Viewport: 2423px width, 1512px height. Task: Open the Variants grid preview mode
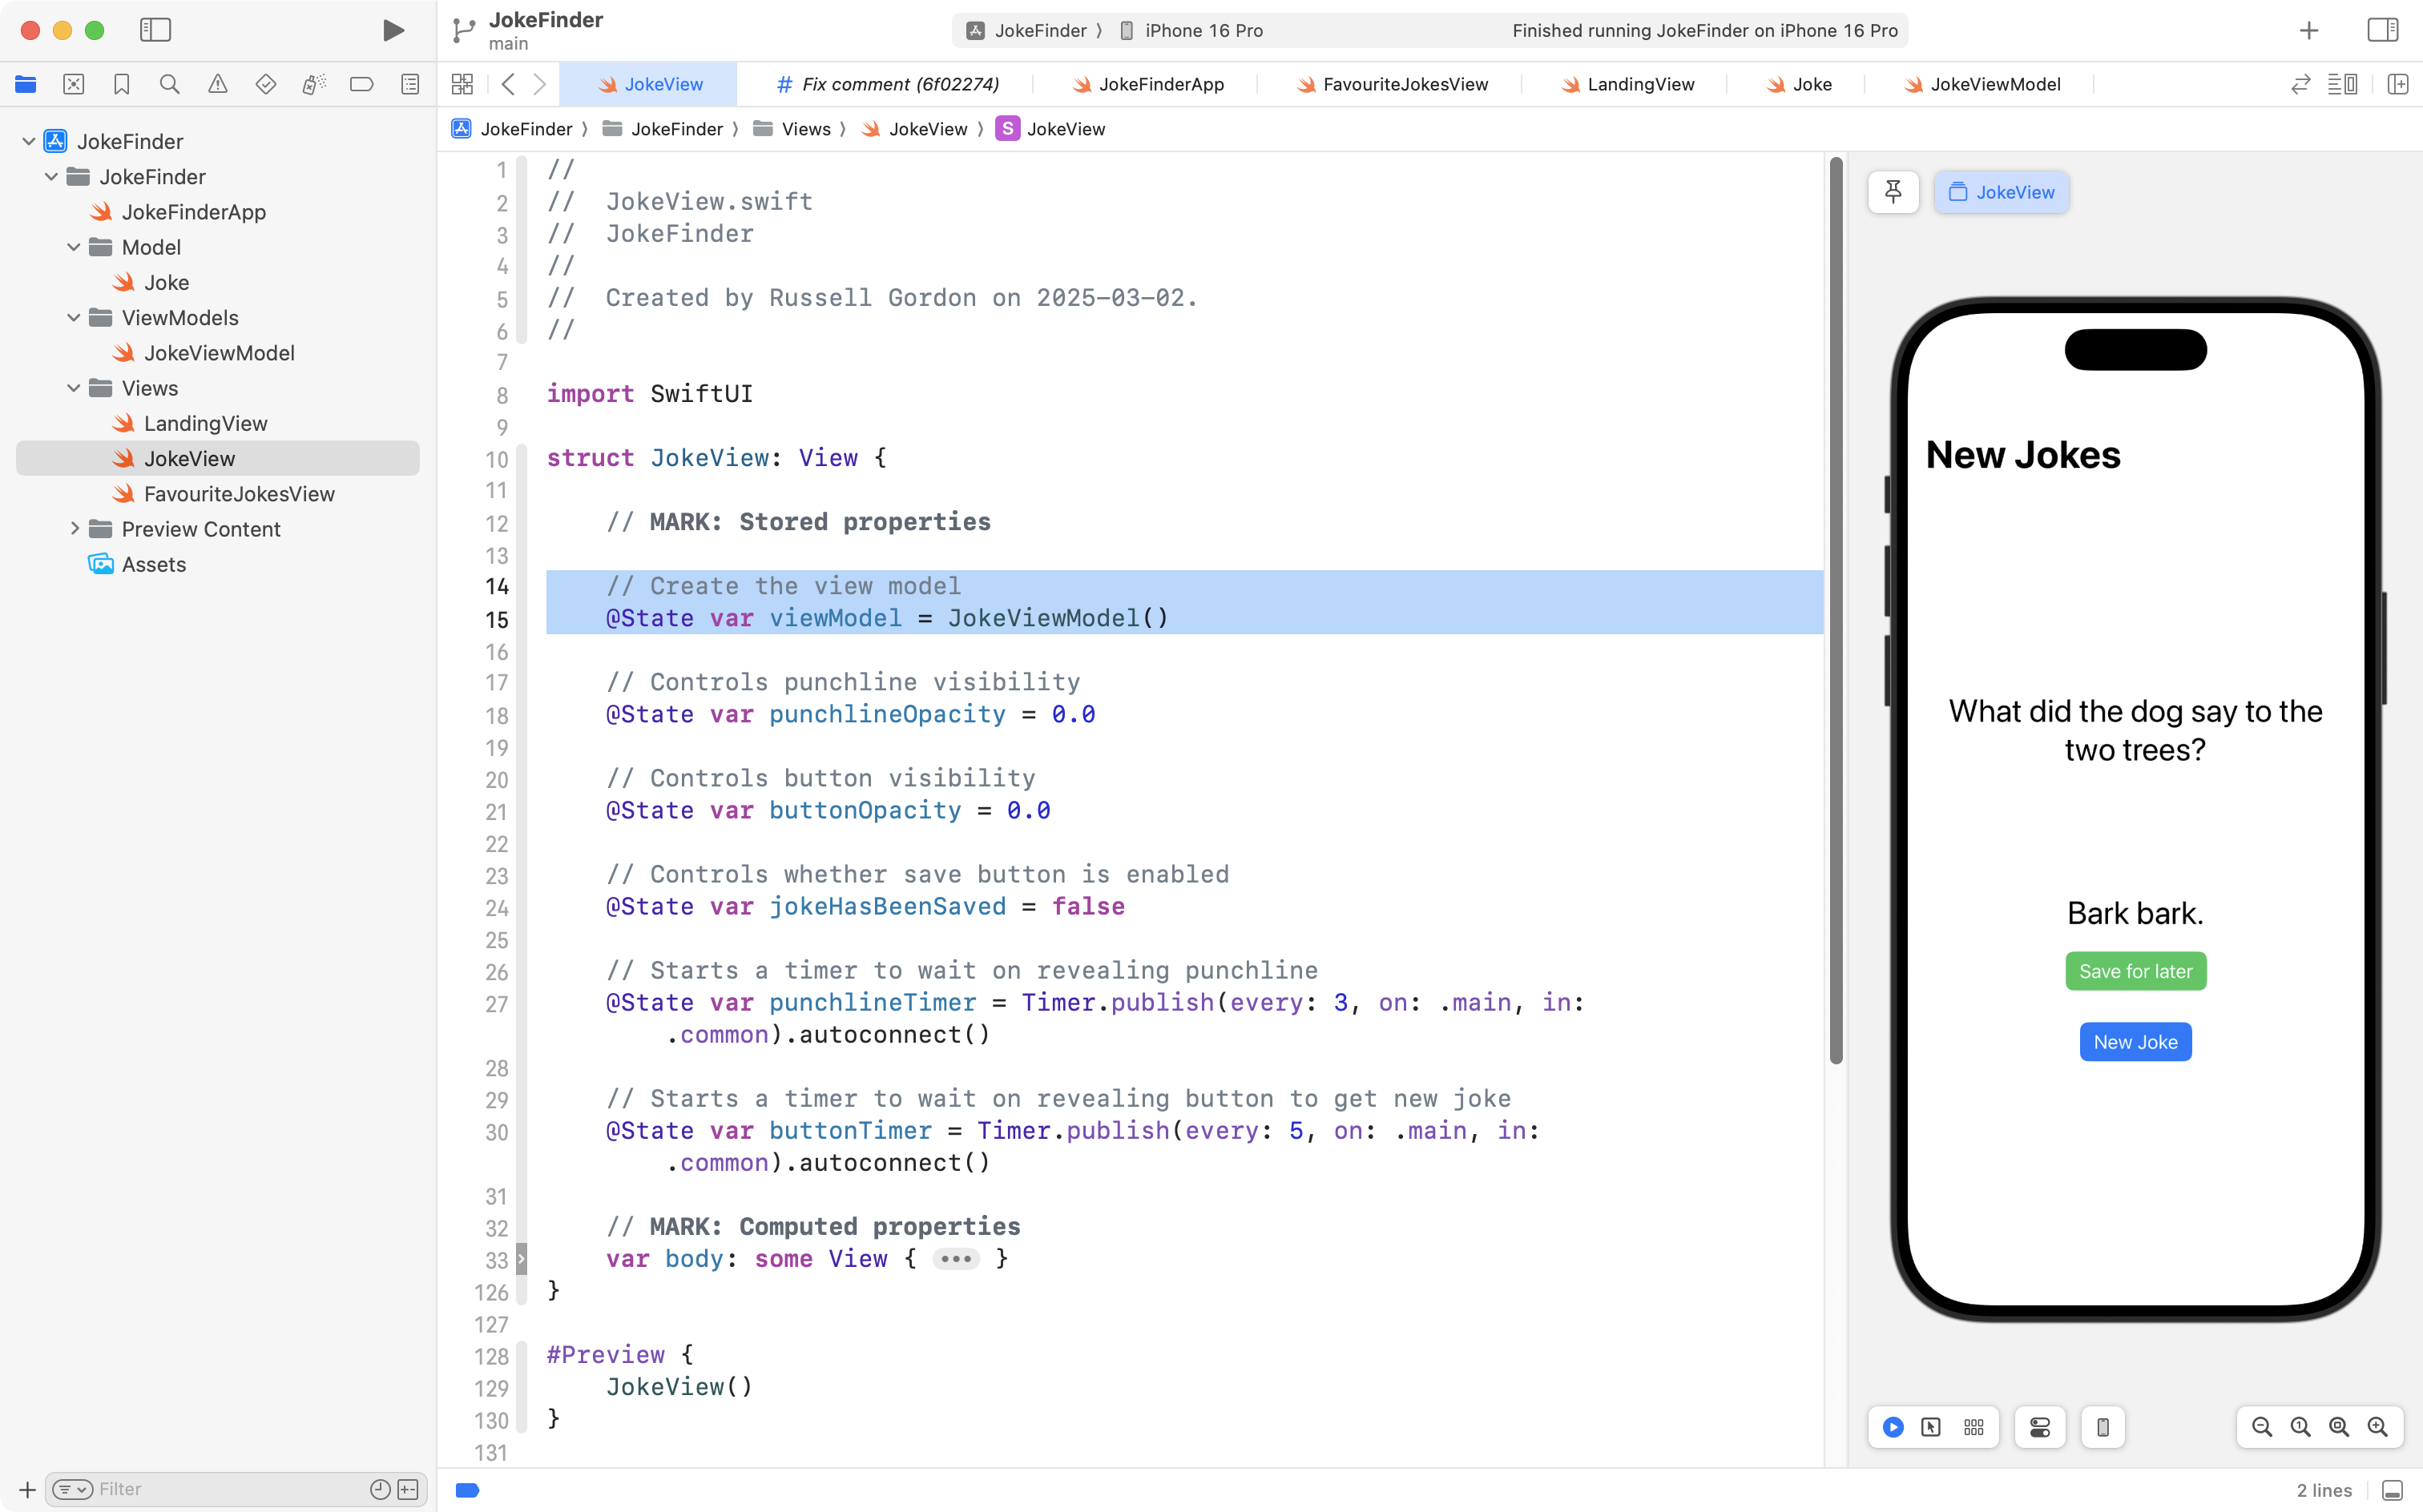coord(1973,1427)
